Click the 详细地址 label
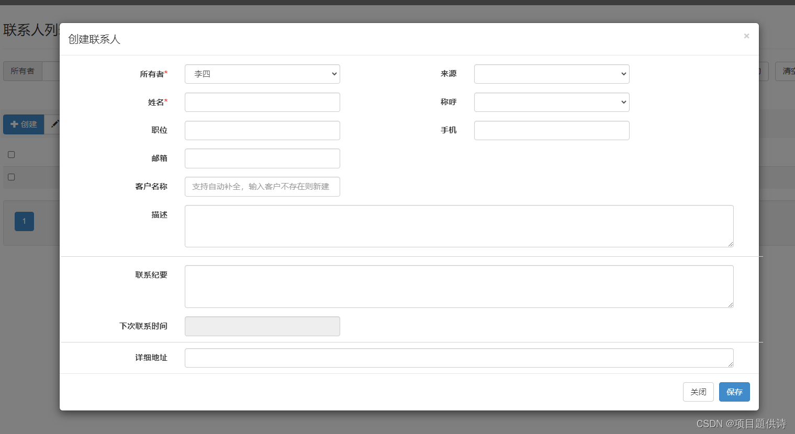Viewport: 795px width, 434px height. [x=151, y=358]
